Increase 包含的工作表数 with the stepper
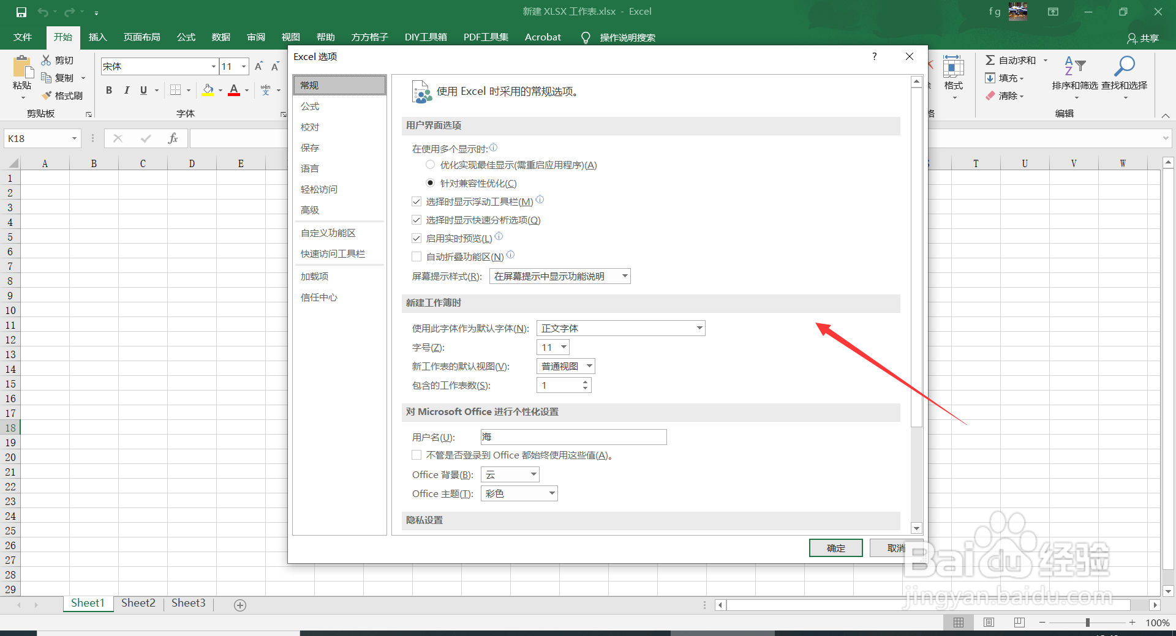Image resolution: width=1176 pixels, height=636 pixels. pos(585,381)
